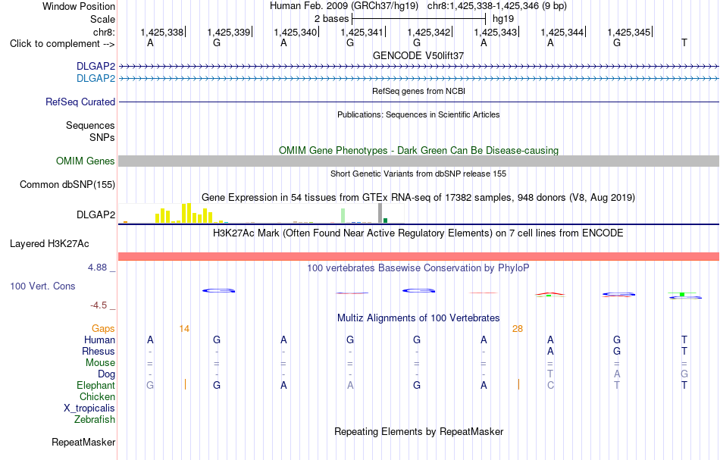Open the GTEx Gene Expression track title
Viewport: 720px width, 460px height.
418,197
